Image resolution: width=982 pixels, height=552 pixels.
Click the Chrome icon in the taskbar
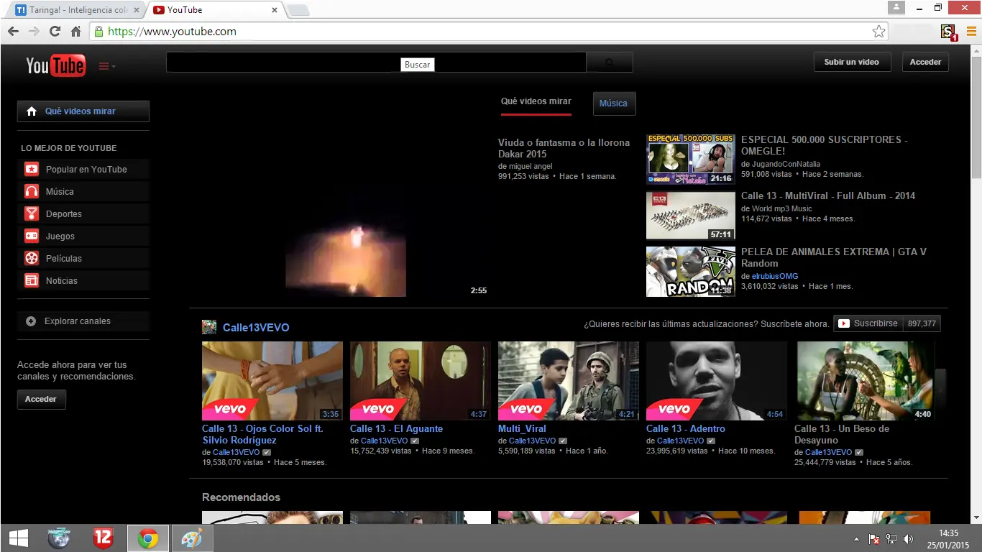click(148, 538)
